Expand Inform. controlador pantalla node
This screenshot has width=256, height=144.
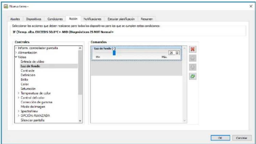(16, 48)
